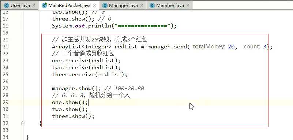
Task: Click the comment on line 28 starting '// 6、6、8'
Action: coord(91,95)
